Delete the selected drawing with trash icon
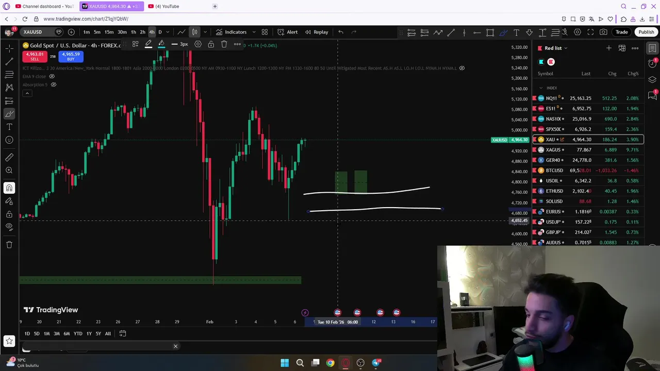The width and height of the screenshot is (660, 371). tap(224, 44)
